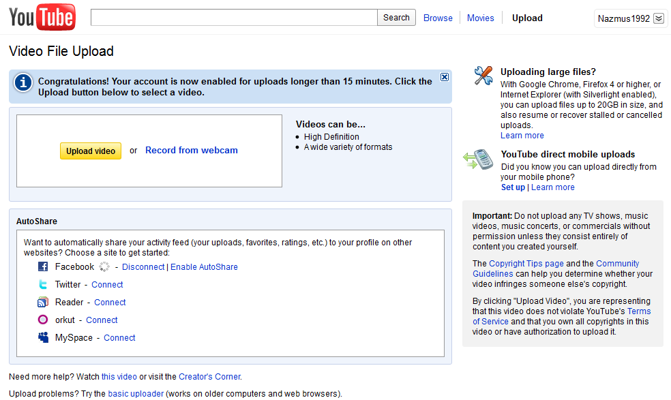
Task: Click the Facebook loading spinner icon
Action: point(104,267)
